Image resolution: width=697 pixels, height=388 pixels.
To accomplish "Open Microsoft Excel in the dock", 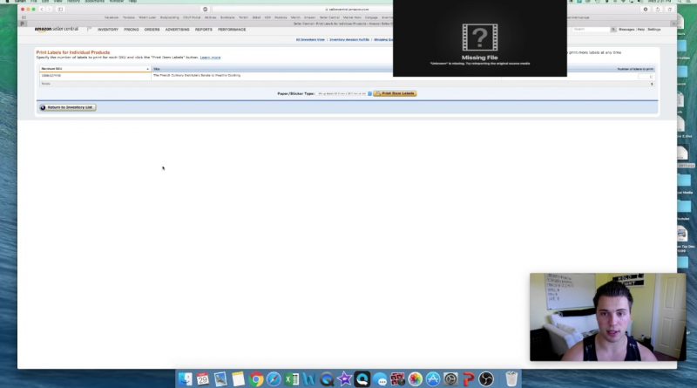I will pos(292,379).
